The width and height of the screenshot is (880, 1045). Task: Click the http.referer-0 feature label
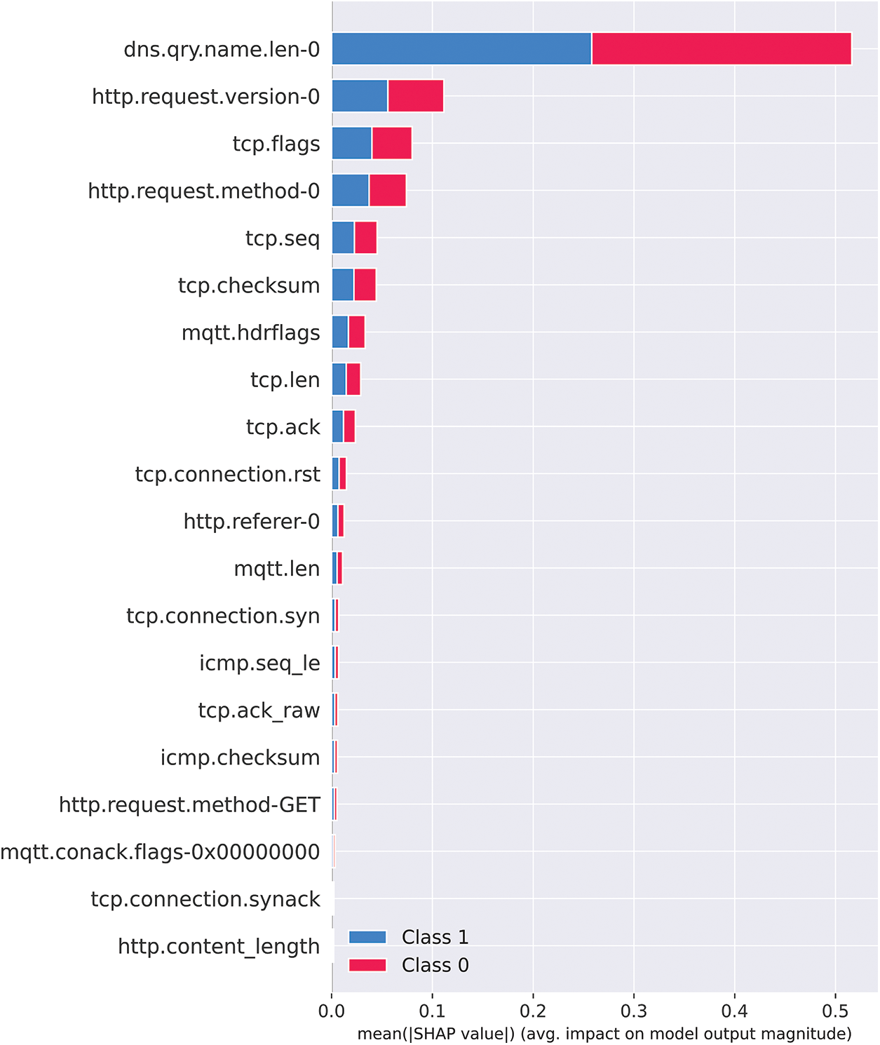[252, 521]
